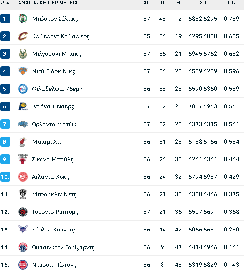Viewport: 244px width, 273px height.
Task: Open the Charlotte Hornets logo
Action: coord(23,230)
